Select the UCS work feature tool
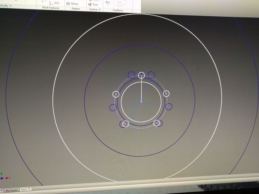Viewport: 259px width, 194px height. 54,3
